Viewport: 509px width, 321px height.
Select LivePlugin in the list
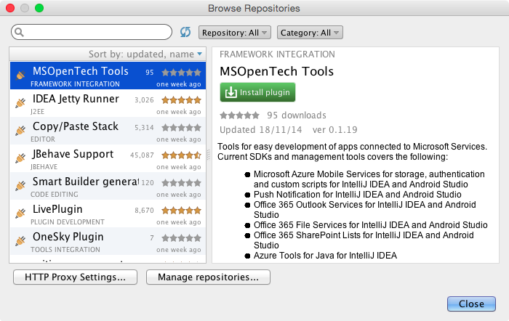[x=108, y=214]
